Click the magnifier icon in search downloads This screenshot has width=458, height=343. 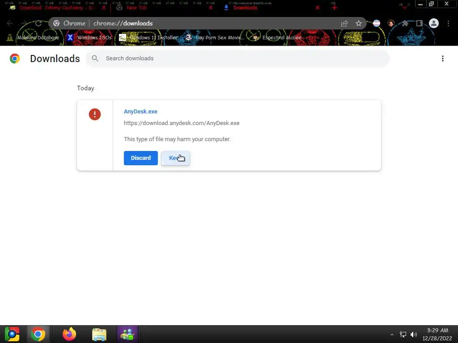95,59
